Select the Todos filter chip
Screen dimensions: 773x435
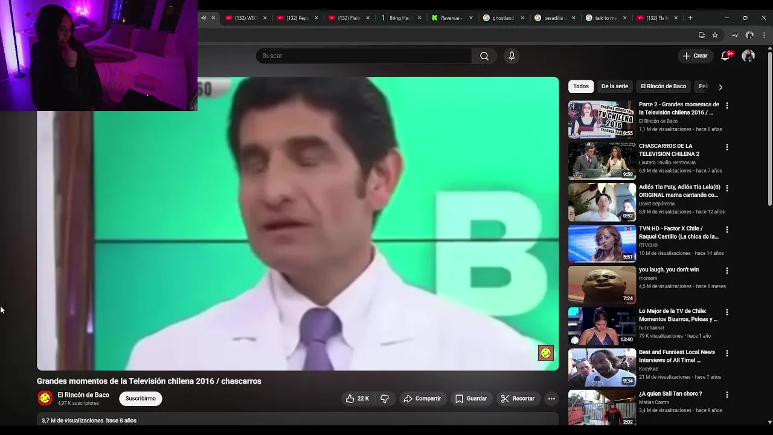581,86
